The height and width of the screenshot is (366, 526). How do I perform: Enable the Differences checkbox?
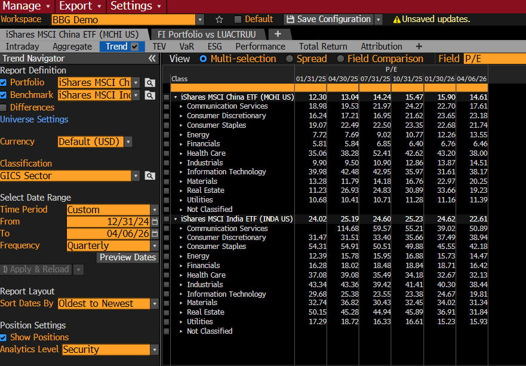click(x=4, y=107)
